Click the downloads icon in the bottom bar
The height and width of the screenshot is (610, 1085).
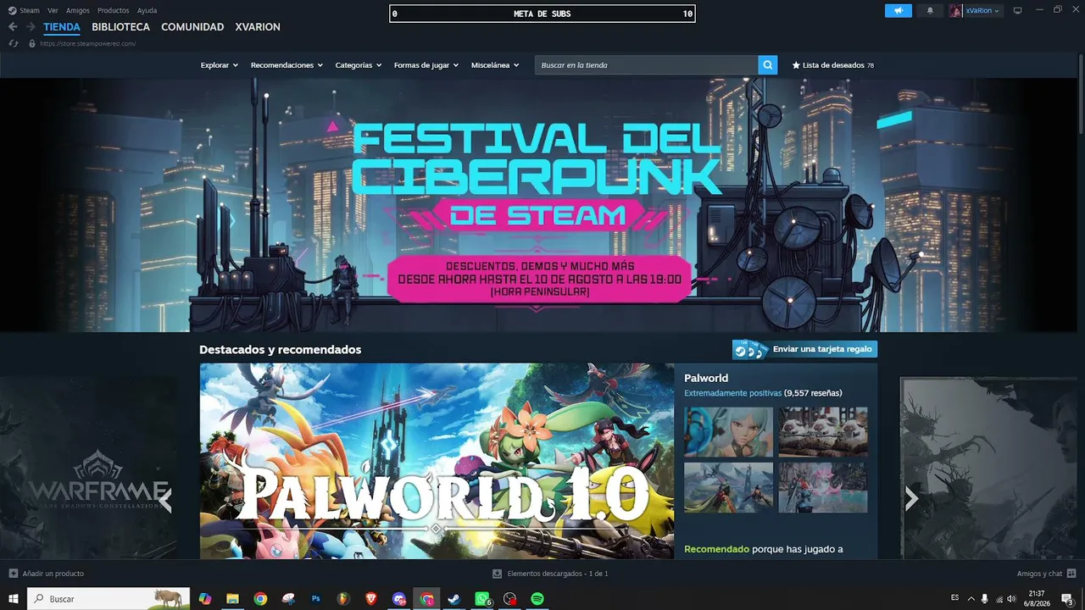498,574
